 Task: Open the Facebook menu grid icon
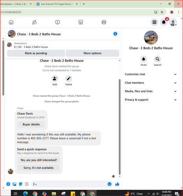click(x=154, y=22)
